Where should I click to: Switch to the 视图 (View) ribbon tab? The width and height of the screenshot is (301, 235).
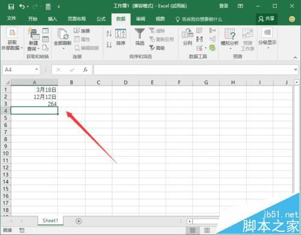click(160, 19)
